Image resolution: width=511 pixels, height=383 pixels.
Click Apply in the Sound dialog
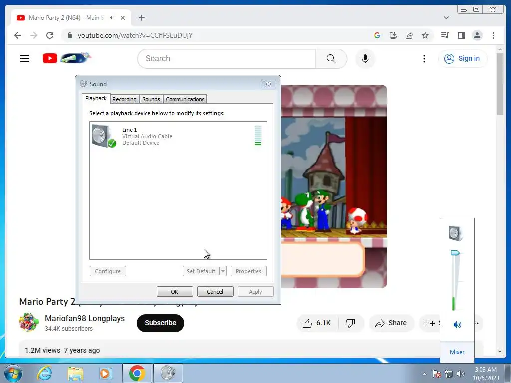click(x=255, y=291)
